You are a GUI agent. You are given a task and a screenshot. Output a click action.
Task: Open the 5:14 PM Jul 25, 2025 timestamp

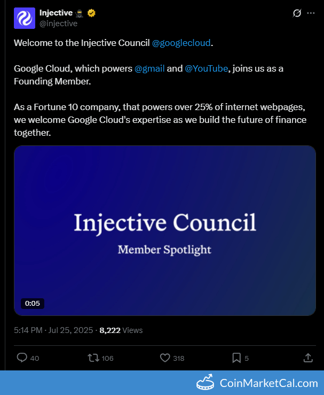click(x=53, y=330)
